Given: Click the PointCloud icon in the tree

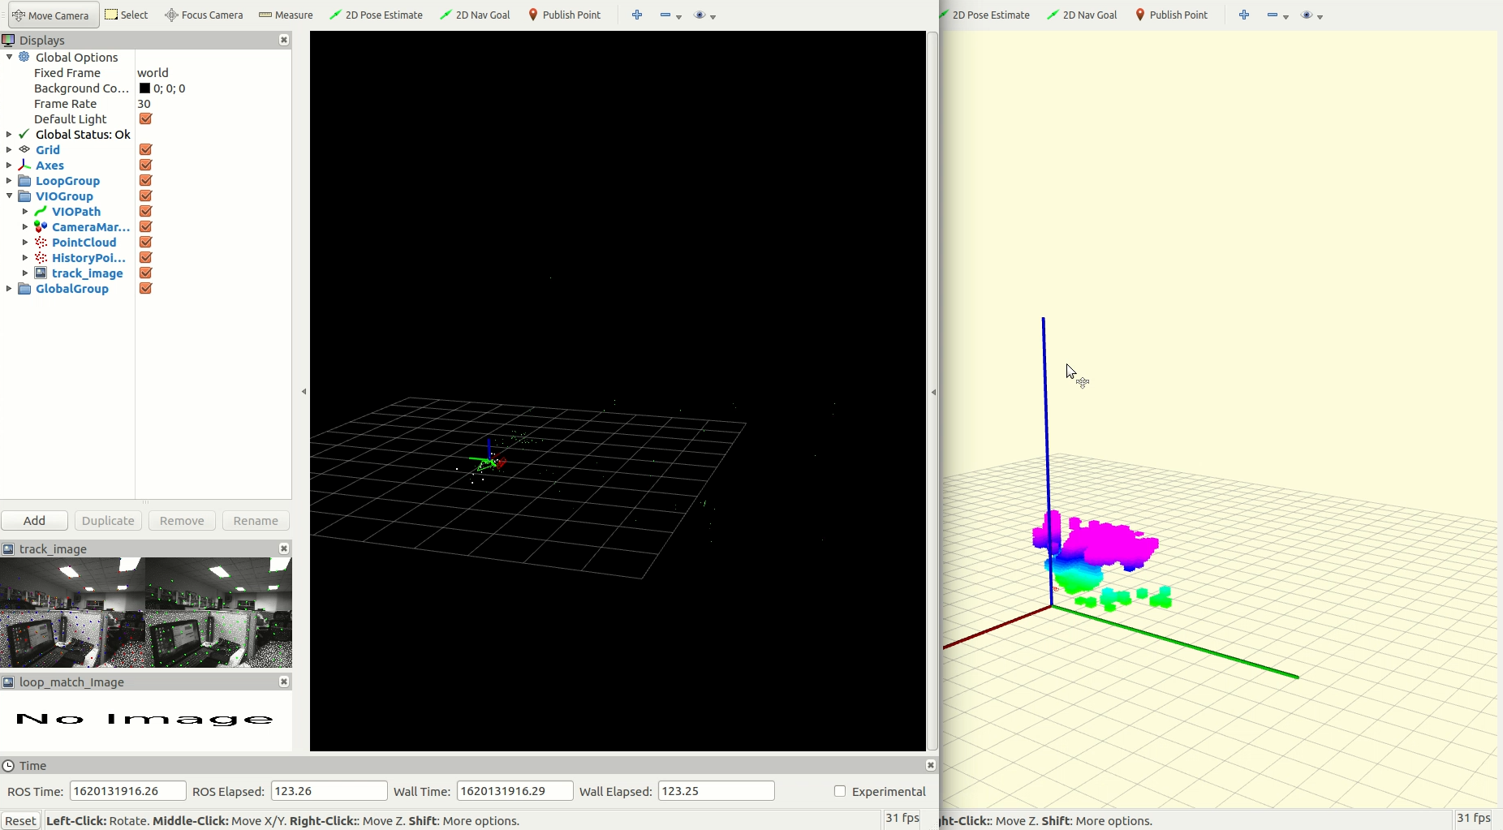Looking at the screenshot, I should point(41,242).
